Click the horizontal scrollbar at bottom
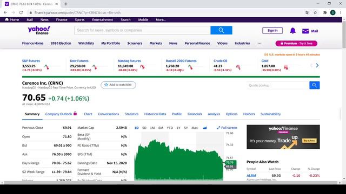Screen dimensions: 346x194 pos(171,183)
